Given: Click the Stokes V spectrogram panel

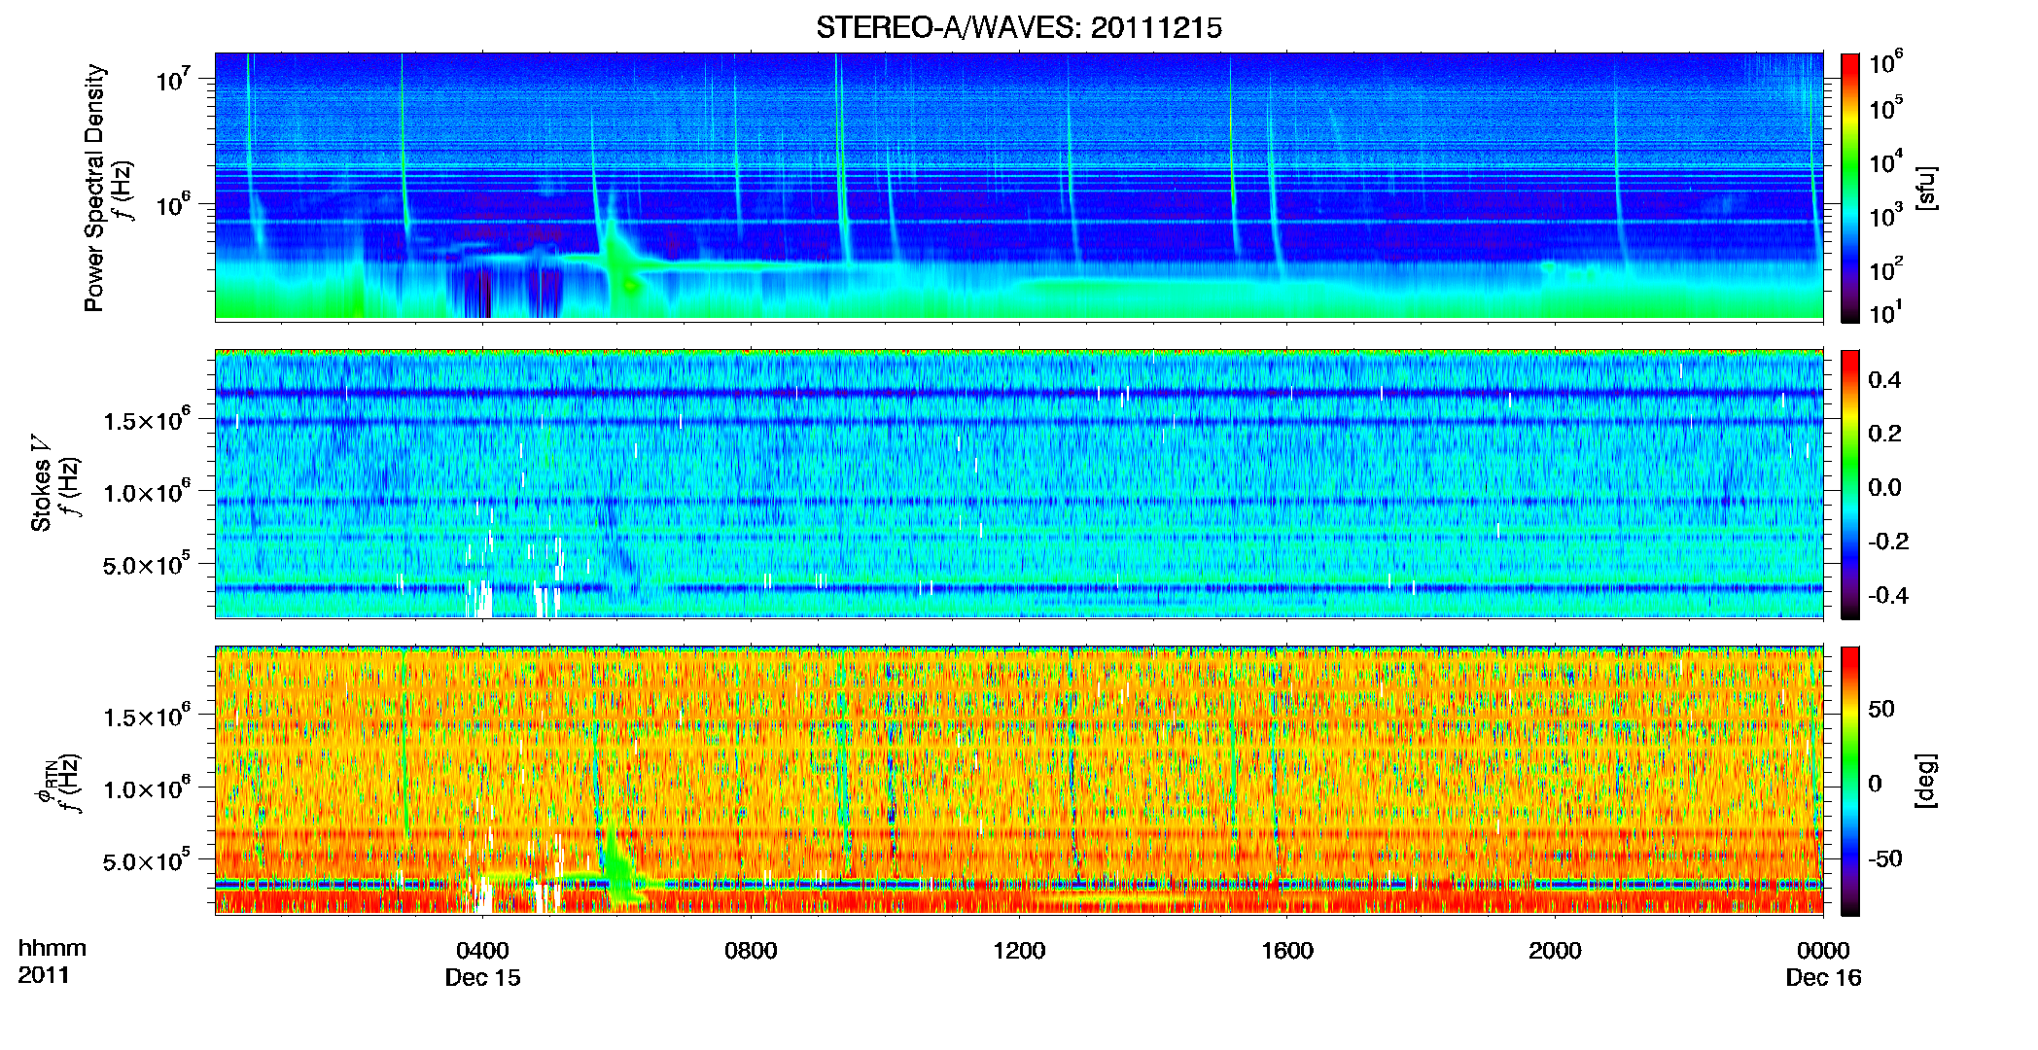Looking at the screenshot, I should 1019,483.
